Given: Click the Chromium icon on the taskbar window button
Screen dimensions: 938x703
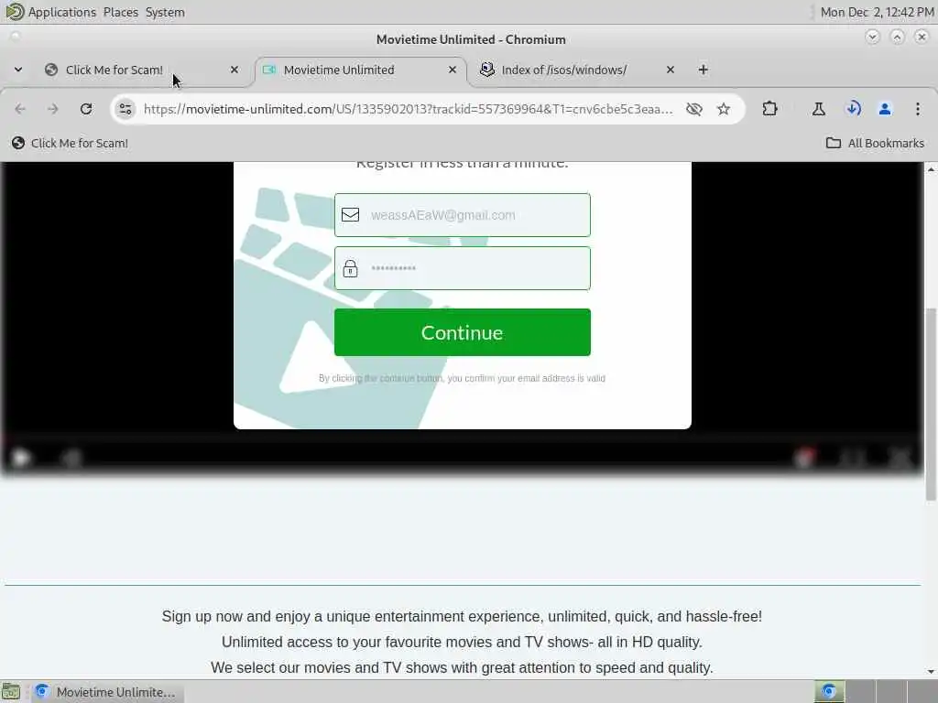Looking at the screenshot, I should [x=42, y=692].
